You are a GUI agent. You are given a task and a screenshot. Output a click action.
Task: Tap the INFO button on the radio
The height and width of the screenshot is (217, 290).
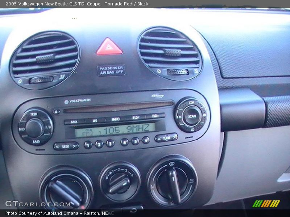point(116,119)
